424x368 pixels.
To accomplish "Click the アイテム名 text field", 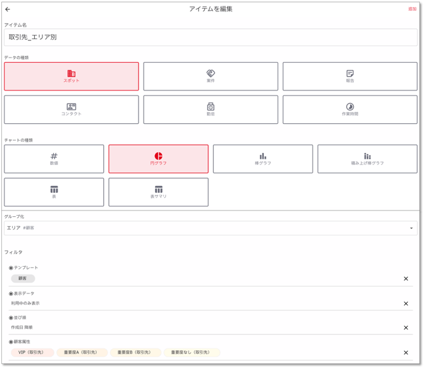I will 211,37.
